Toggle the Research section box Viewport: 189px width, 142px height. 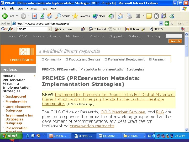point(150,59)
